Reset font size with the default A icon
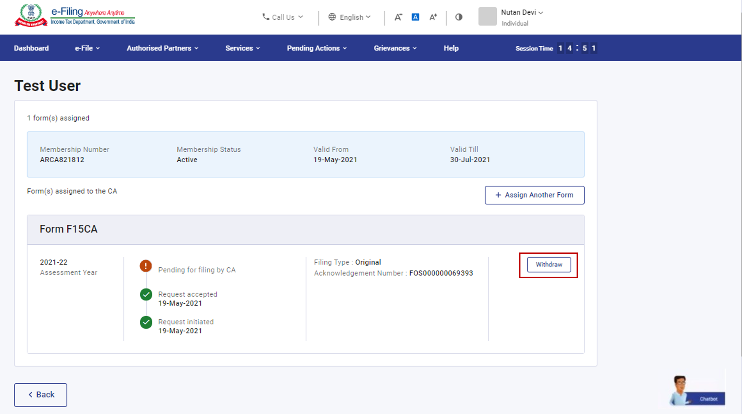 point(415,17)
